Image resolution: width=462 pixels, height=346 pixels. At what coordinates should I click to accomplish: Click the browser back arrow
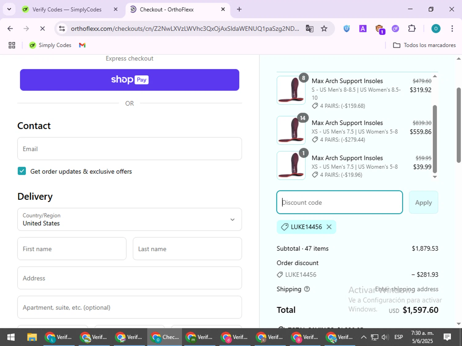10,29
